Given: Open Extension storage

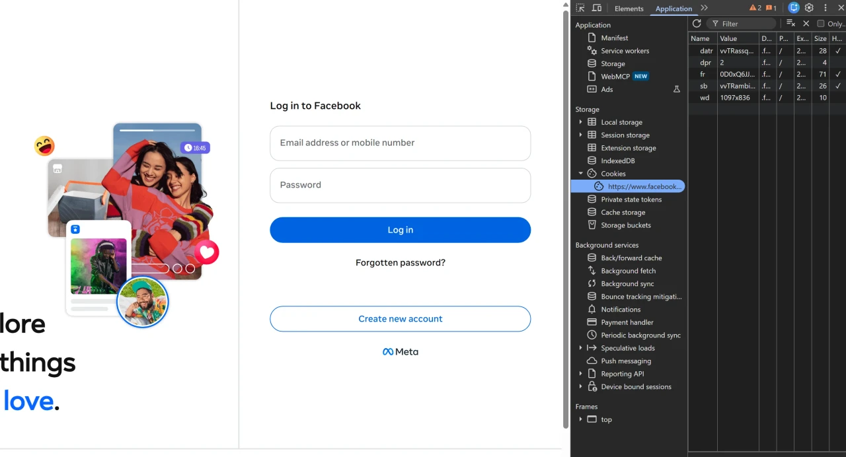Looking at the screenshot, I should [628, 148].
